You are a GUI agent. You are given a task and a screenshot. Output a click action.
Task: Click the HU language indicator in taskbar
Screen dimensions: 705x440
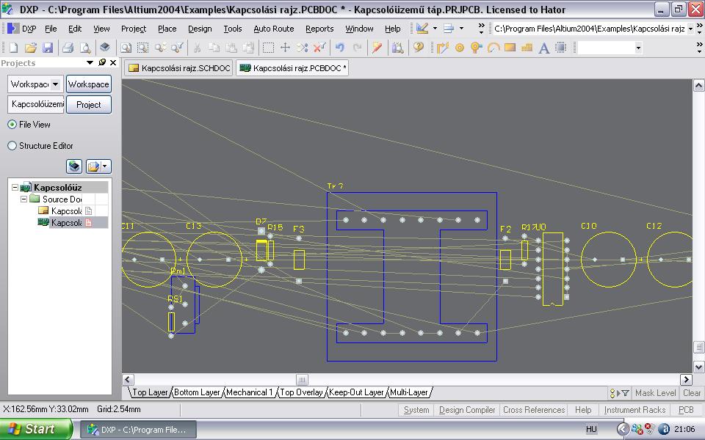591,429
